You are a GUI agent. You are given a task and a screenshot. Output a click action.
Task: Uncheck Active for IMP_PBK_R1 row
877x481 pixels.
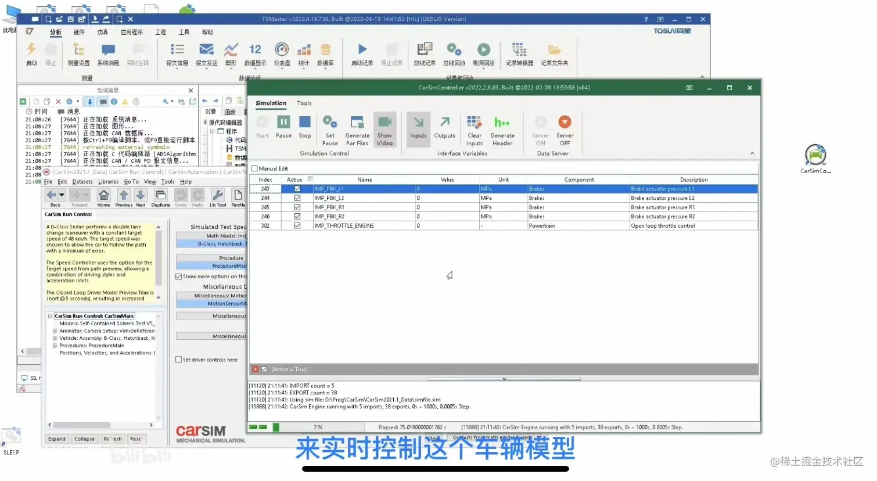[297, 207]
